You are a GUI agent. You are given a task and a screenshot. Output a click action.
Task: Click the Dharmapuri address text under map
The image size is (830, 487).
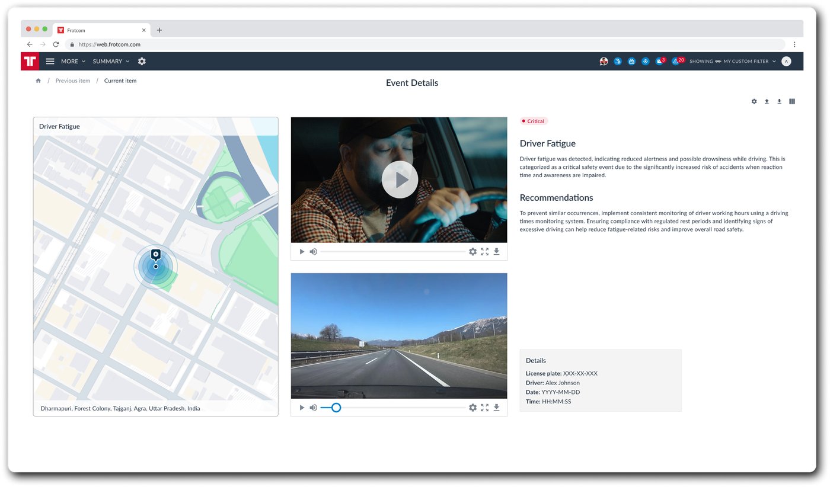(x=120, y=409)
